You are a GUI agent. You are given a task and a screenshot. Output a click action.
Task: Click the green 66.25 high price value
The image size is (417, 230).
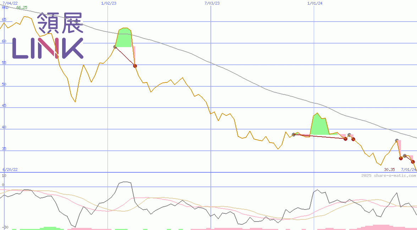[x=22, y=7]
